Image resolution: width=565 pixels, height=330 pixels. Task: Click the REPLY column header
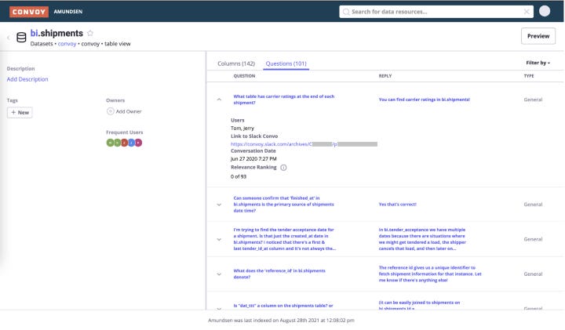(385, 76)
